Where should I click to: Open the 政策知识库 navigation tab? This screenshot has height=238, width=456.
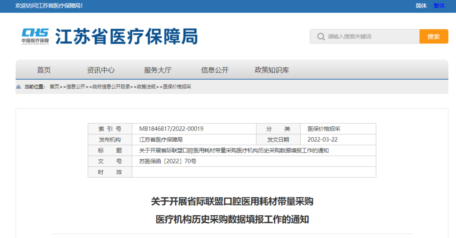click(271, 70)
